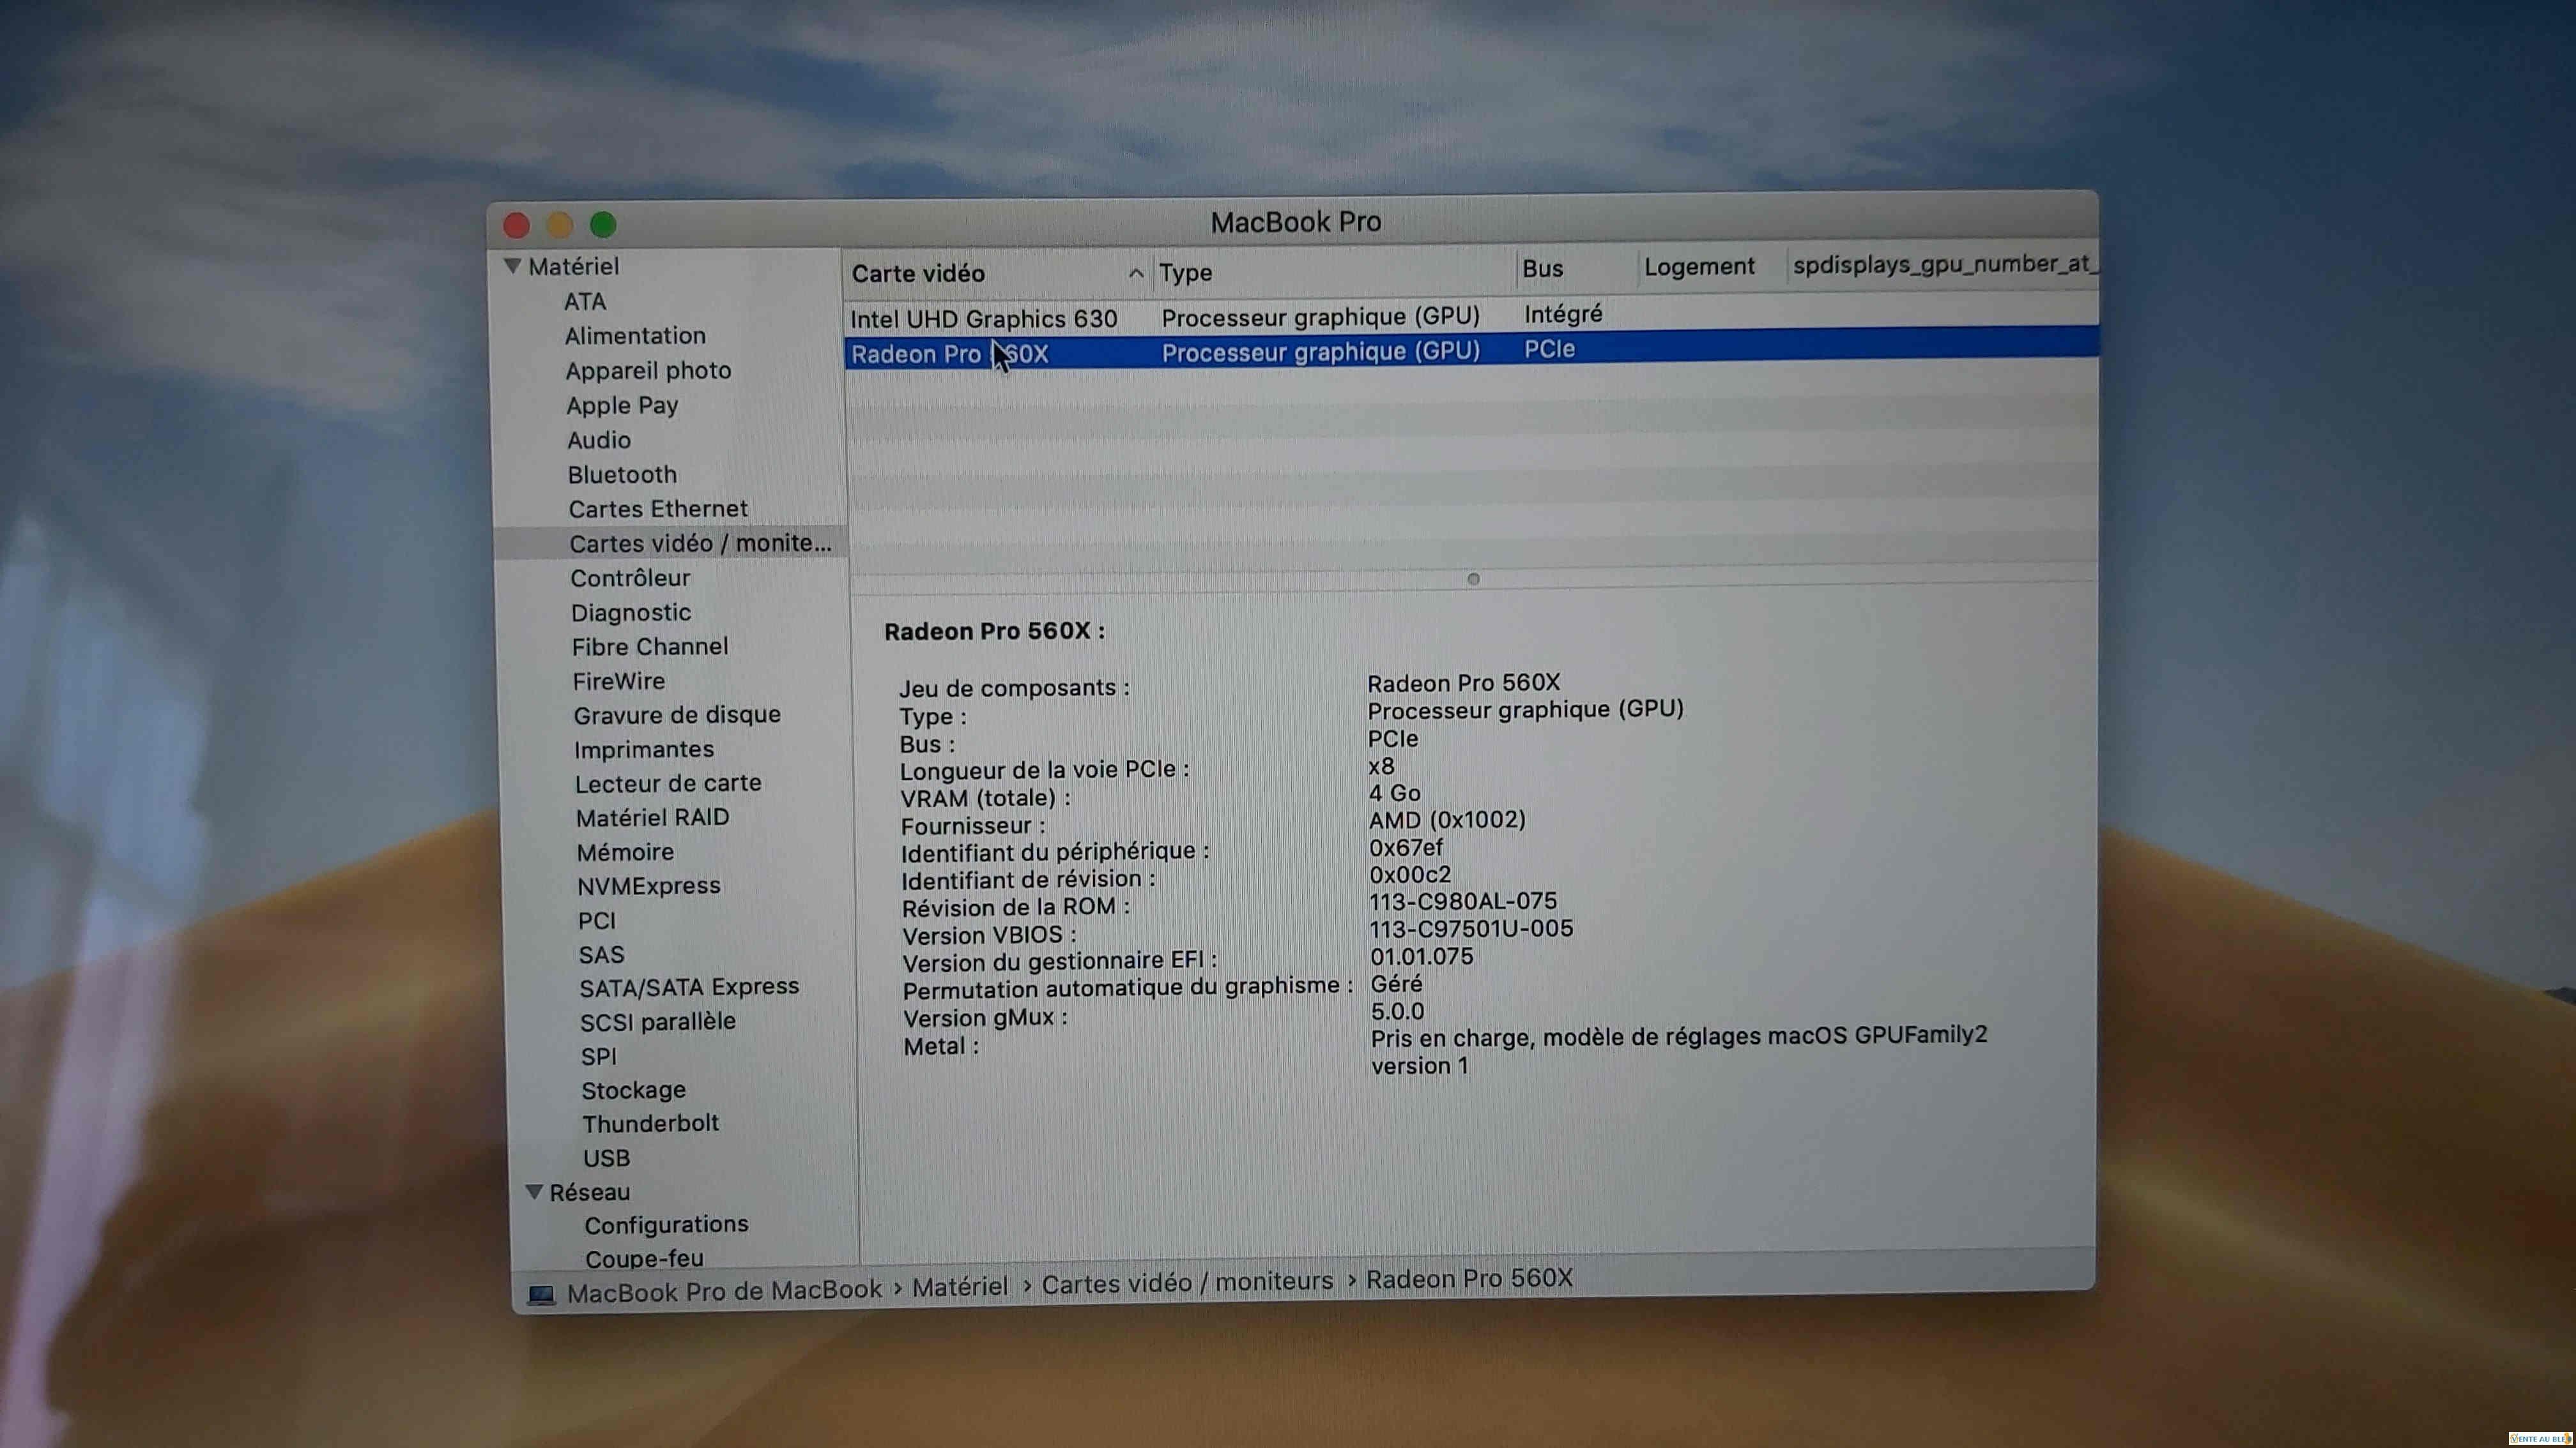Collapse the Réseau tree section

(534, 1191)
